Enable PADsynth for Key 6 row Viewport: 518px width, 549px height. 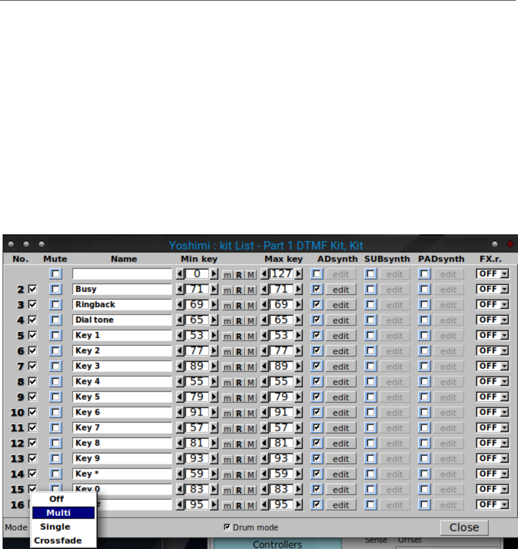(424, 412)
